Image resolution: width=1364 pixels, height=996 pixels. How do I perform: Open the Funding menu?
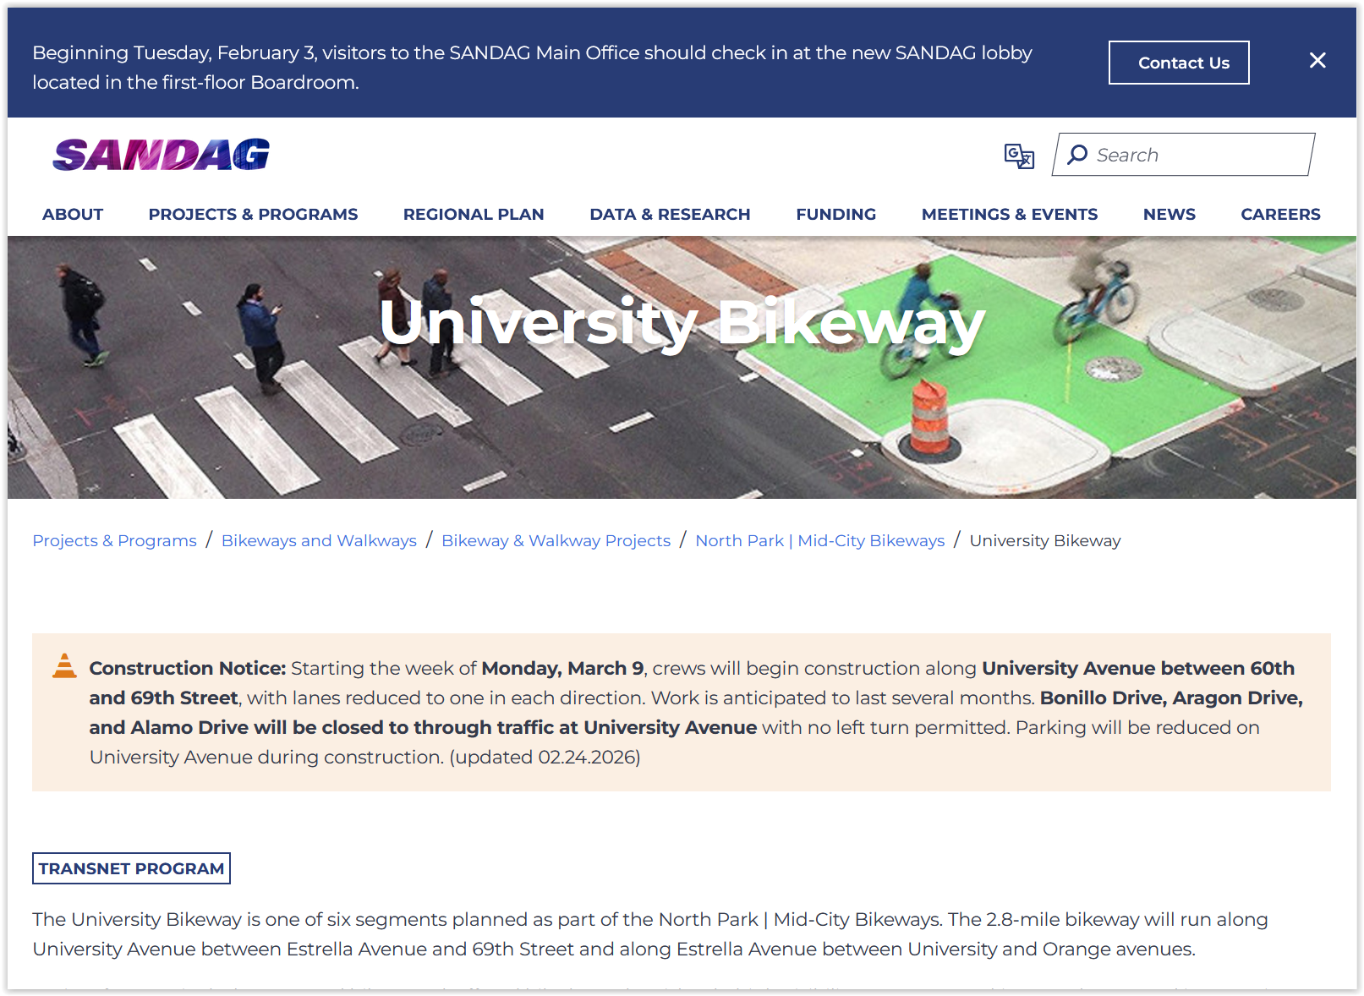click(835, 215)
